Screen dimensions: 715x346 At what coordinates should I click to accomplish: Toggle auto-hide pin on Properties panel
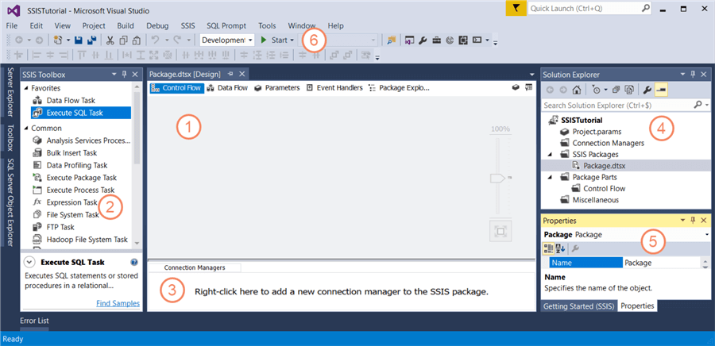pyautogui.click(x=693, y=221)
